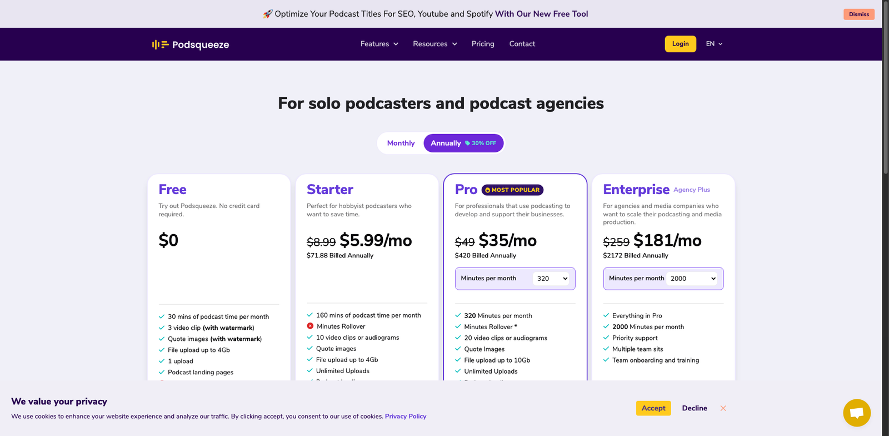Open Pro minutes per month dropdown showing 320
This screenshot has height=436, width=889.
click(551, 279)
